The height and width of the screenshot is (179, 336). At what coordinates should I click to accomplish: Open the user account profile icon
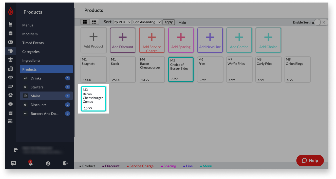tap(48, 163)
